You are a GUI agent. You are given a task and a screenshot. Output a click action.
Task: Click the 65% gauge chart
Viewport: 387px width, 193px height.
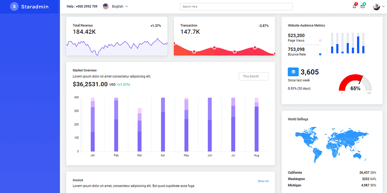pos(355,85)
